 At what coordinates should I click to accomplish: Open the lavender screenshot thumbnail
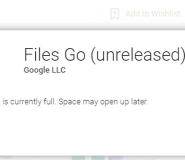[116, 158]
